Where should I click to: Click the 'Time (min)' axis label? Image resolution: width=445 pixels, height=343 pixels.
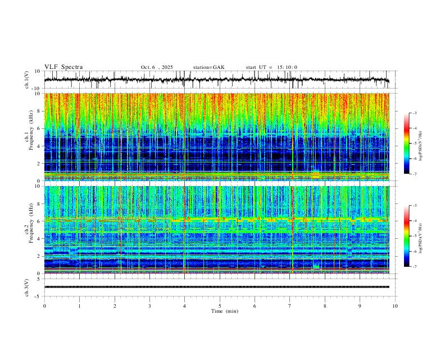[225, 311]
